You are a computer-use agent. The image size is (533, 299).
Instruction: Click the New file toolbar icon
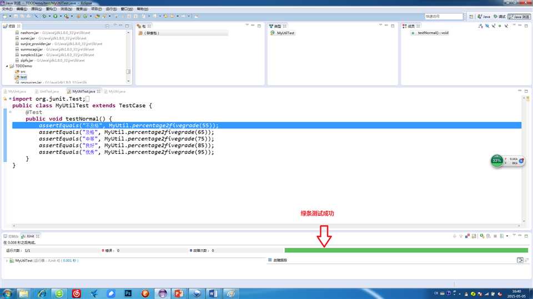[5, 16]
